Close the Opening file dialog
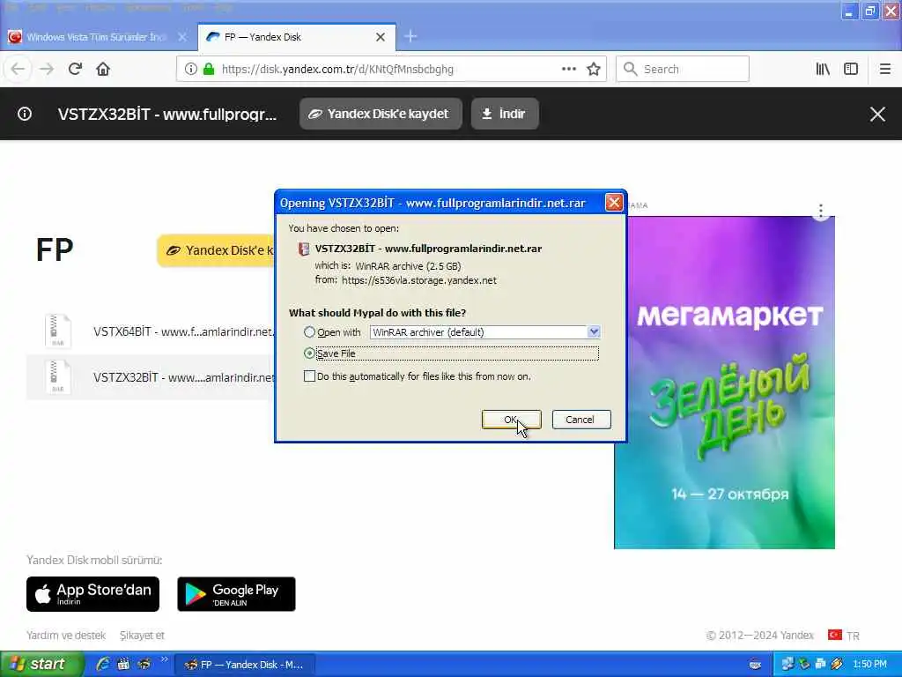This screenshot has height=677, width=902. (x=614, y=203)
